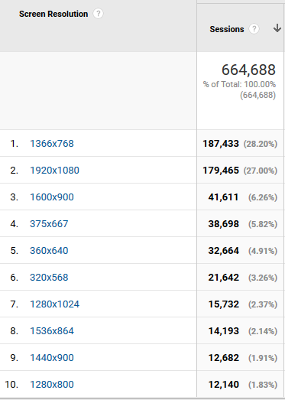This screenshot has width=285, height=400.
Task: Click the Sessions help question mark icon
Action: pos(254,29)
